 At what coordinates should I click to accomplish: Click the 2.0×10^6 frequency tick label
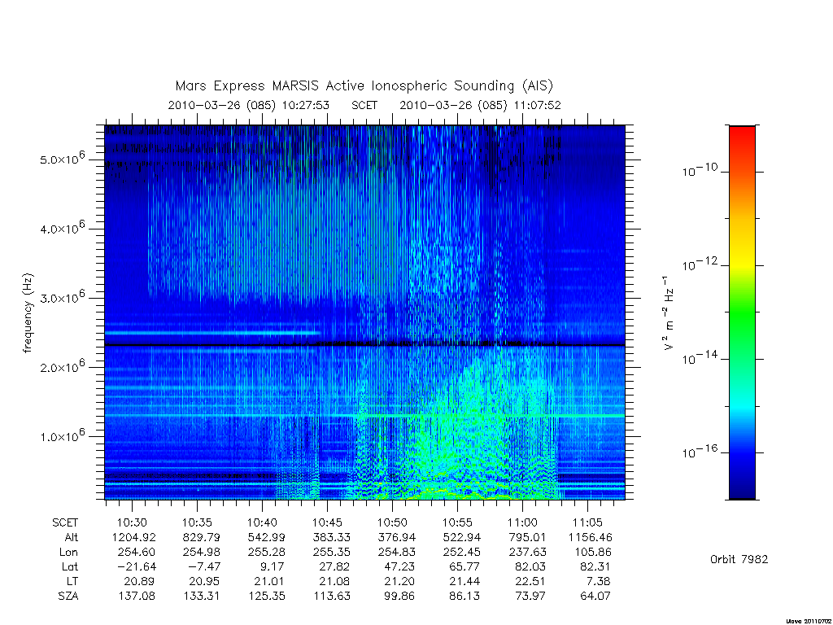[62, 366]
